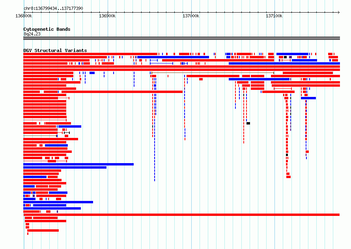Click the 136800k ruler label
Viewport: 351px width, 249px height.
pos(24,16)
